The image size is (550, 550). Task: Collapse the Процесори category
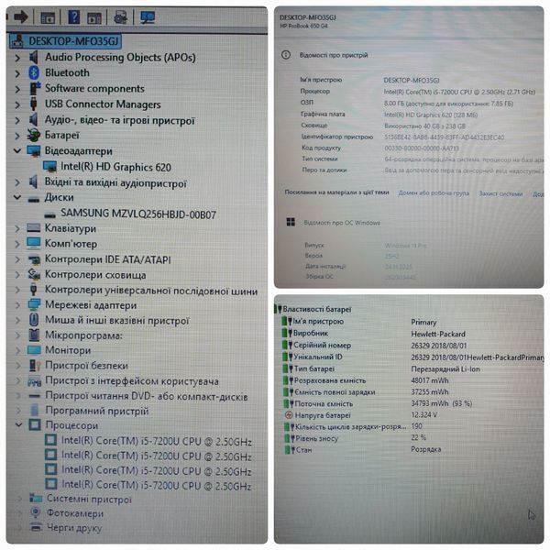pos(18,425)
